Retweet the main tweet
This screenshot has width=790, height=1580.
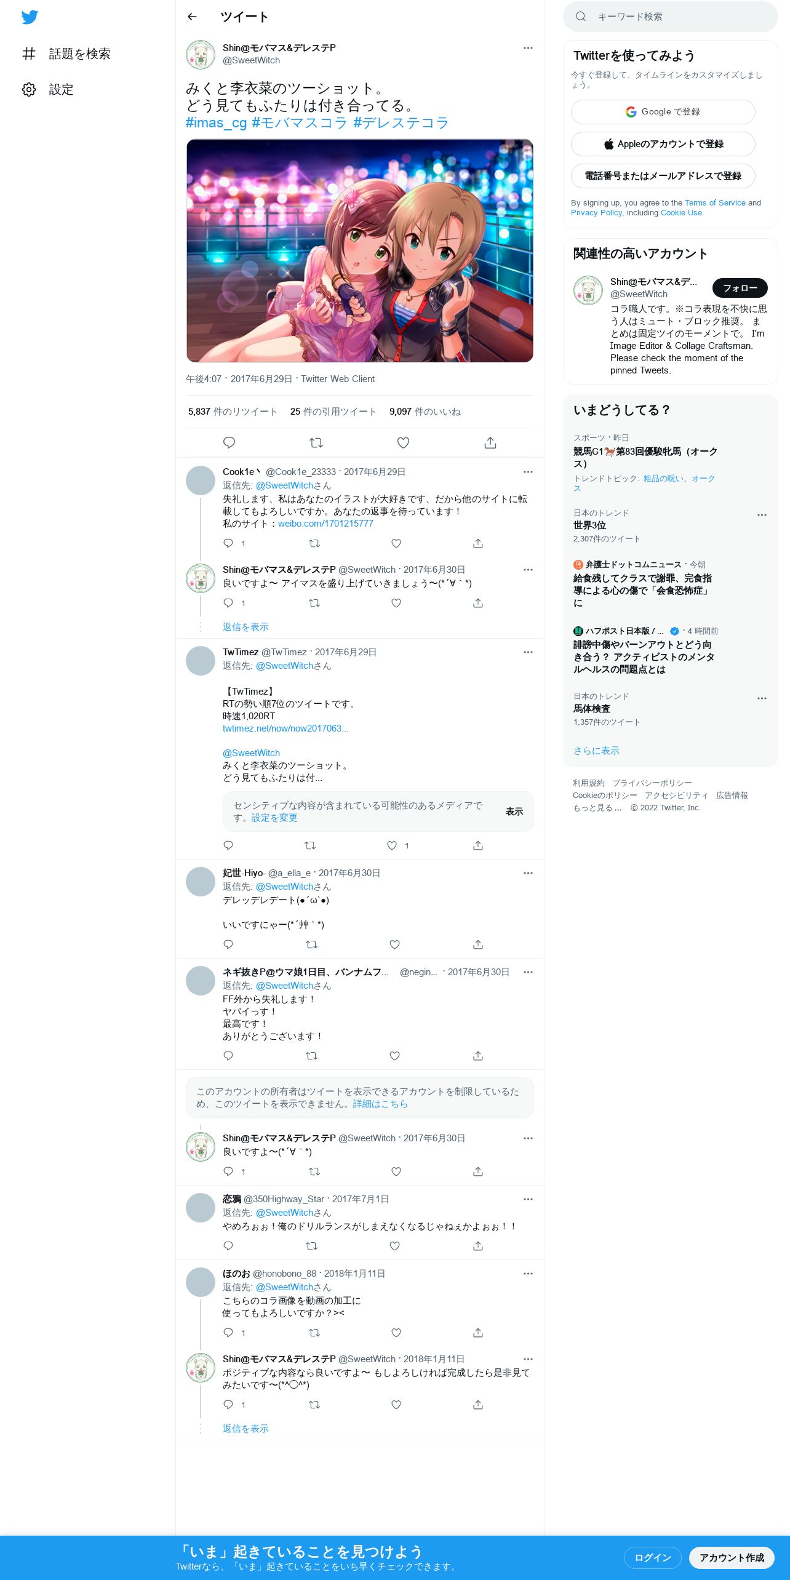(x=316, y=442)
